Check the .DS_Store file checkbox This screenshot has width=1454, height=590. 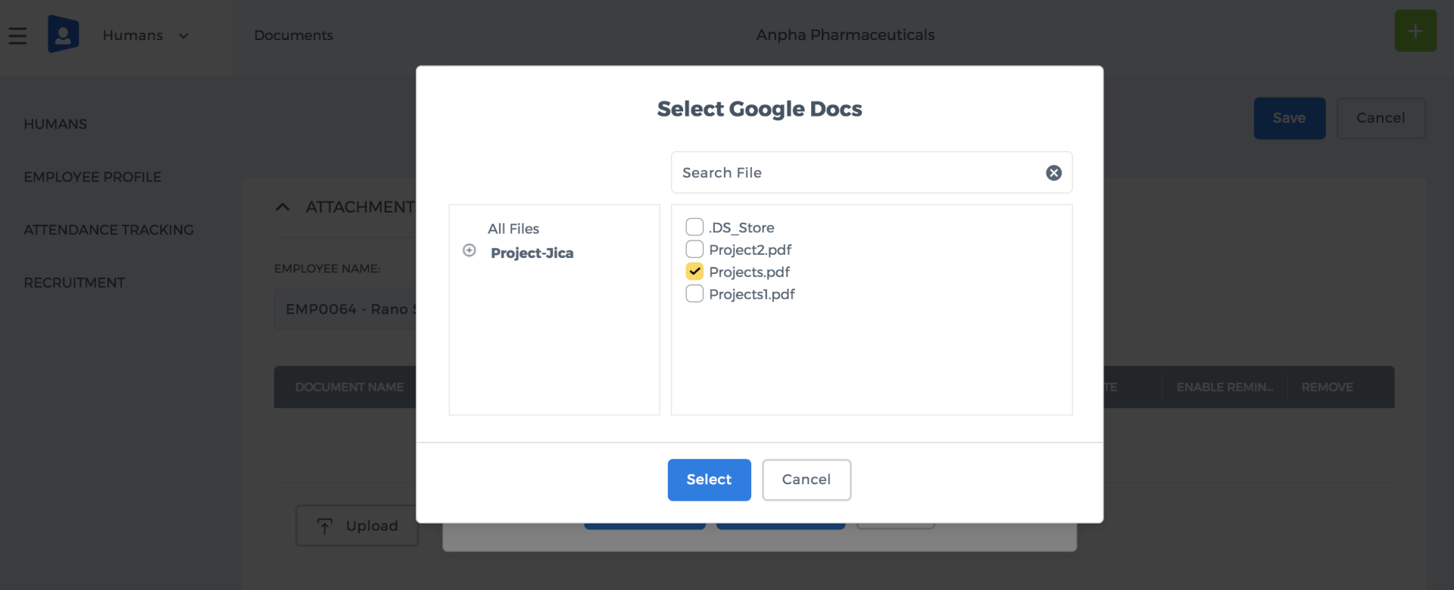pyautogui.click(x=694, y=227)
